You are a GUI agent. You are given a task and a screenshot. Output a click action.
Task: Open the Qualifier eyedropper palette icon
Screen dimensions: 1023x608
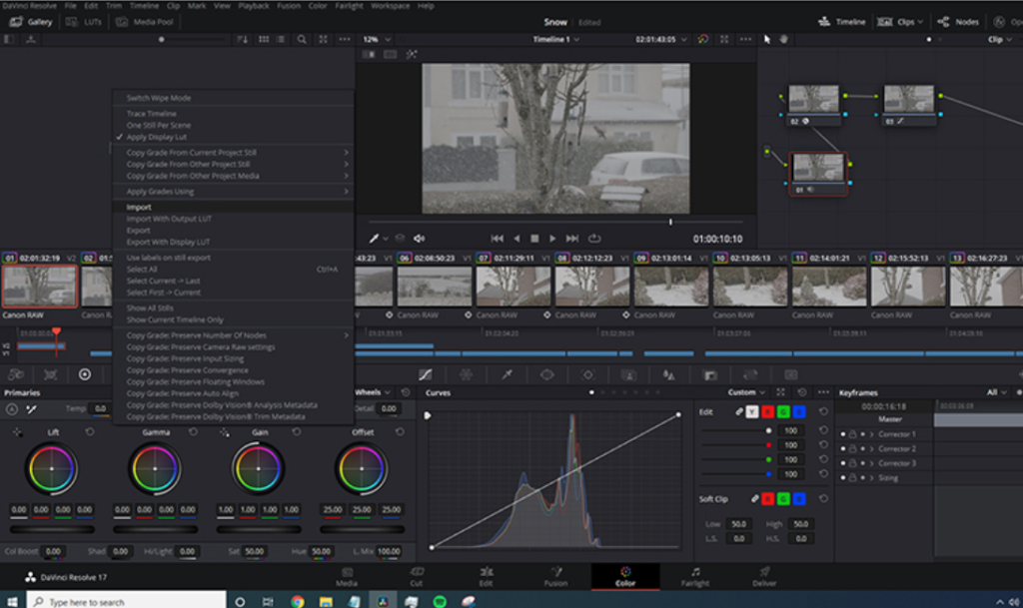507,374
